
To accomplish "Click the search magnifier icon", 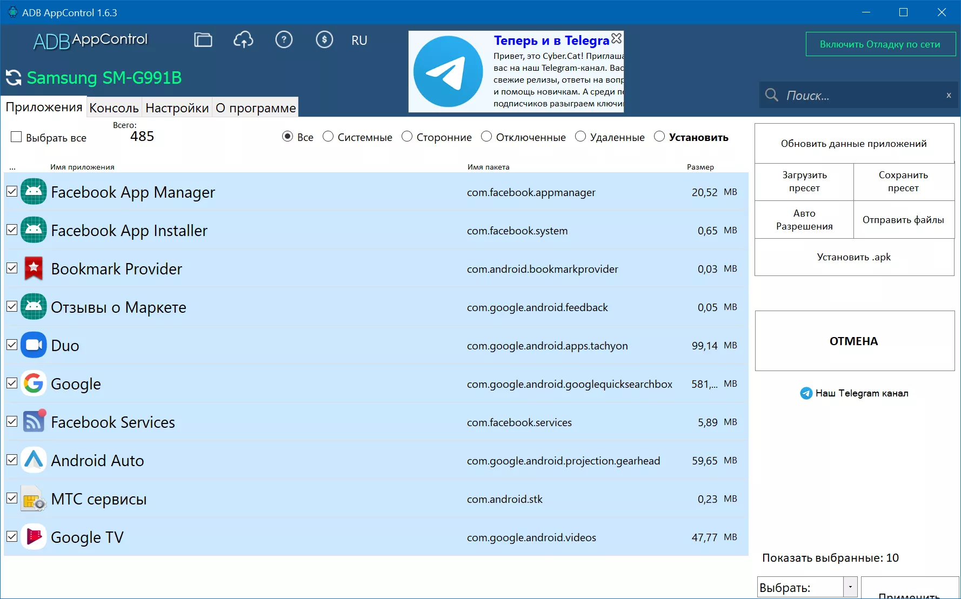I will (x=772, y=96).
